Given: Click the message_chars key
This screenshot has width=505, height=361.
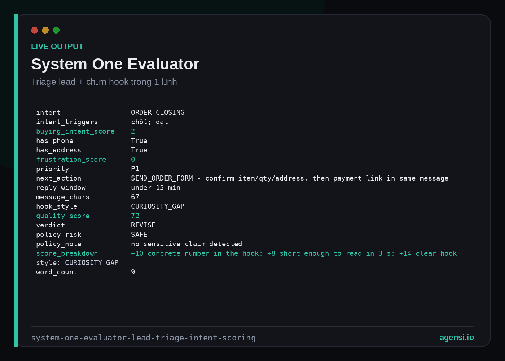Looking at the screenshot, I should [x=63, y=197].
